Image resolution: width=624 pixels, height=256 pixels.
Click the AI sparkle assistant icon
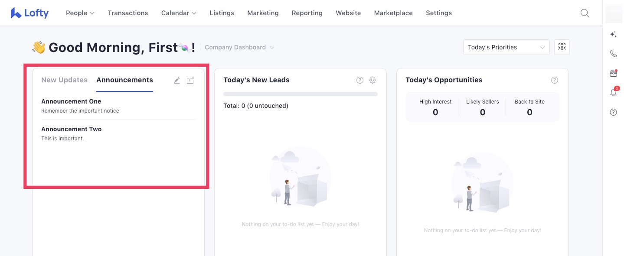[613, 34]
